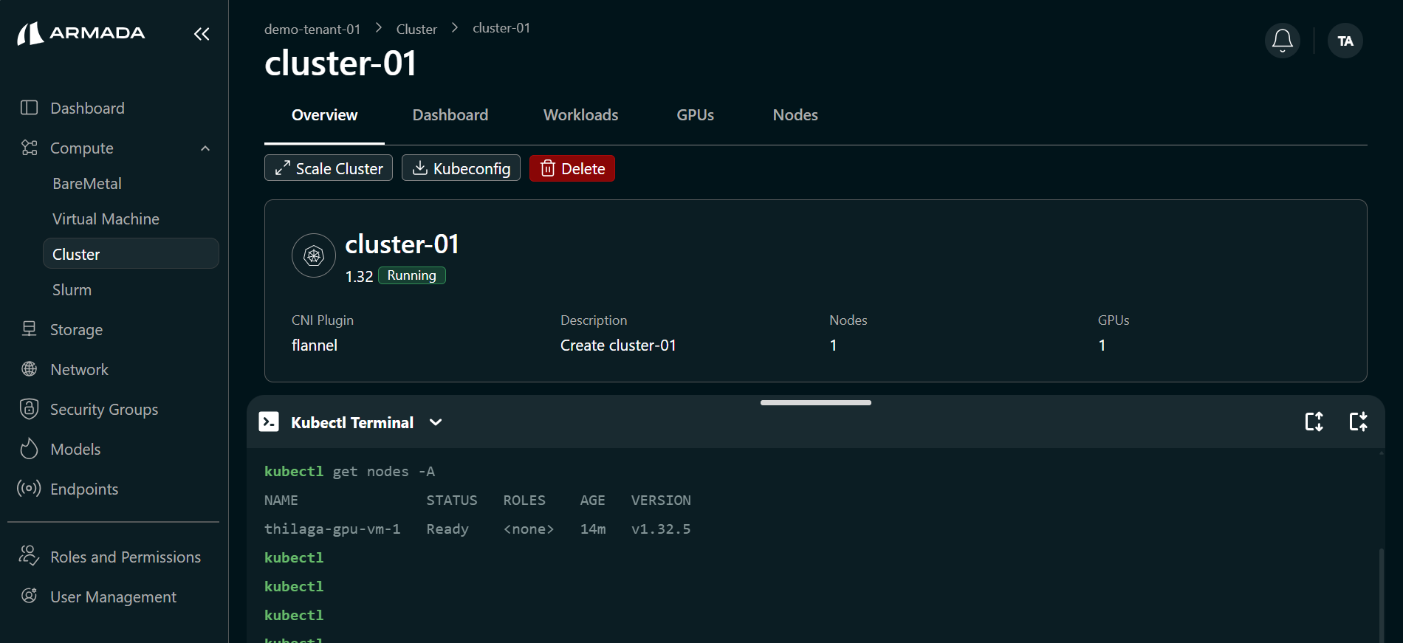
Task: Click the Cluster breadcrumb link
Action: click(416, 29)
